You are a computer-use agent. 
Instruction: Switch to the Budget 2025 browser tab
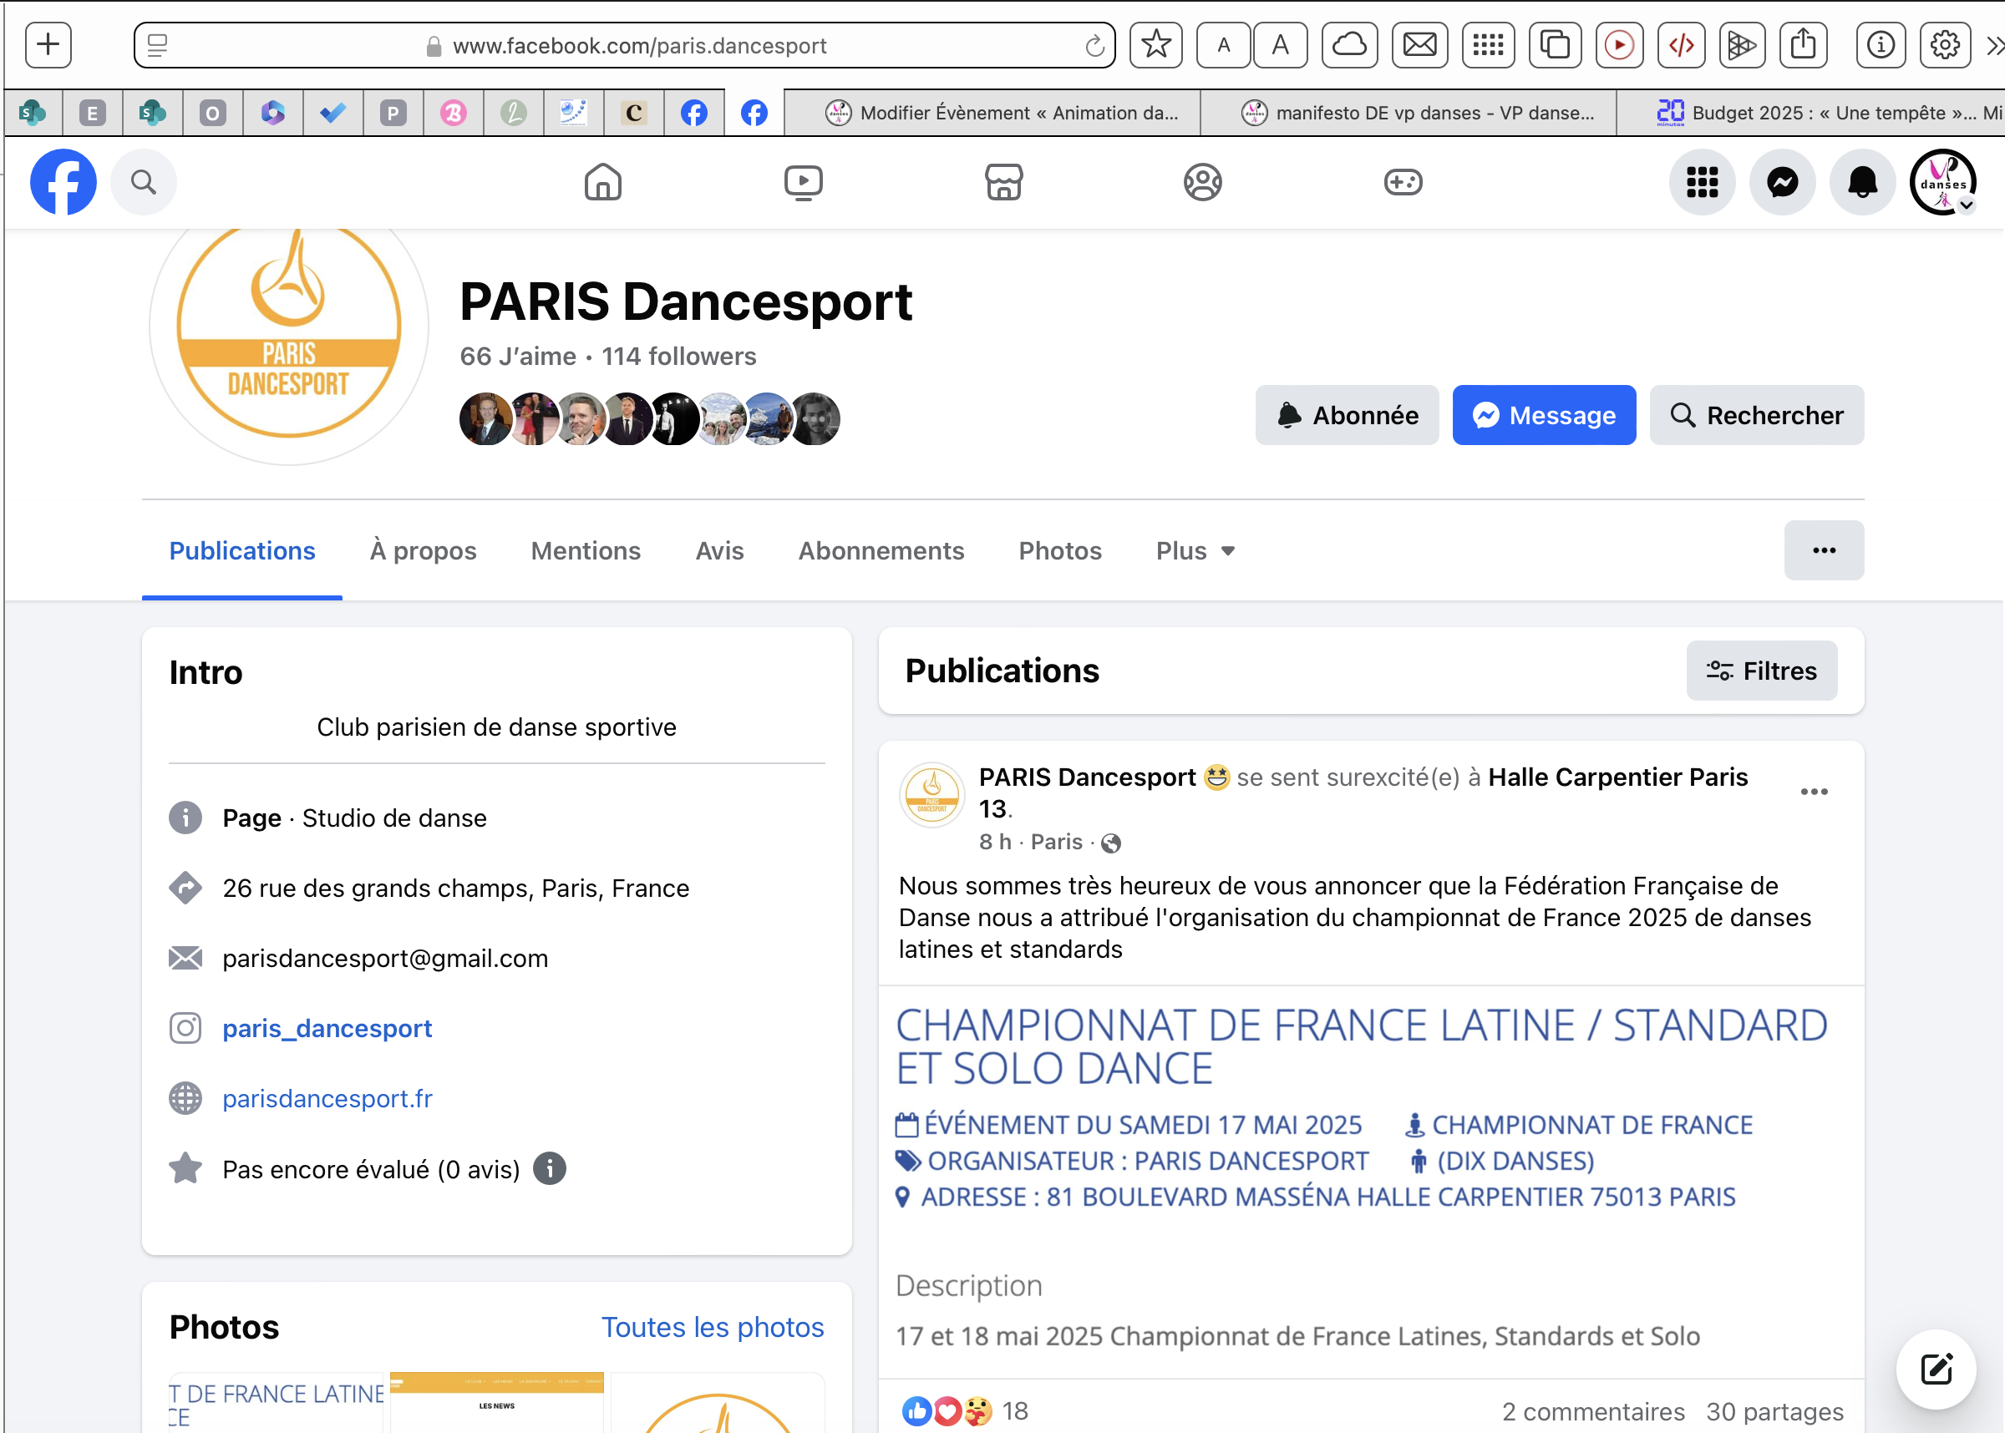click(x=1811, y=113)
